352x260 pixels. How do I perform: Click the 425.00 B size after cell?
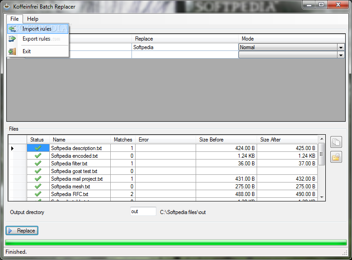(287, 148)
